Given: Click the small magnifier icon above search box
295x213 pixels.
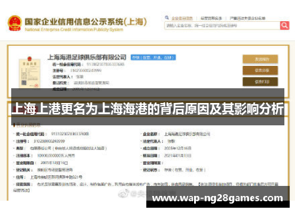Looking at the screenshot, I should (167, 18).
